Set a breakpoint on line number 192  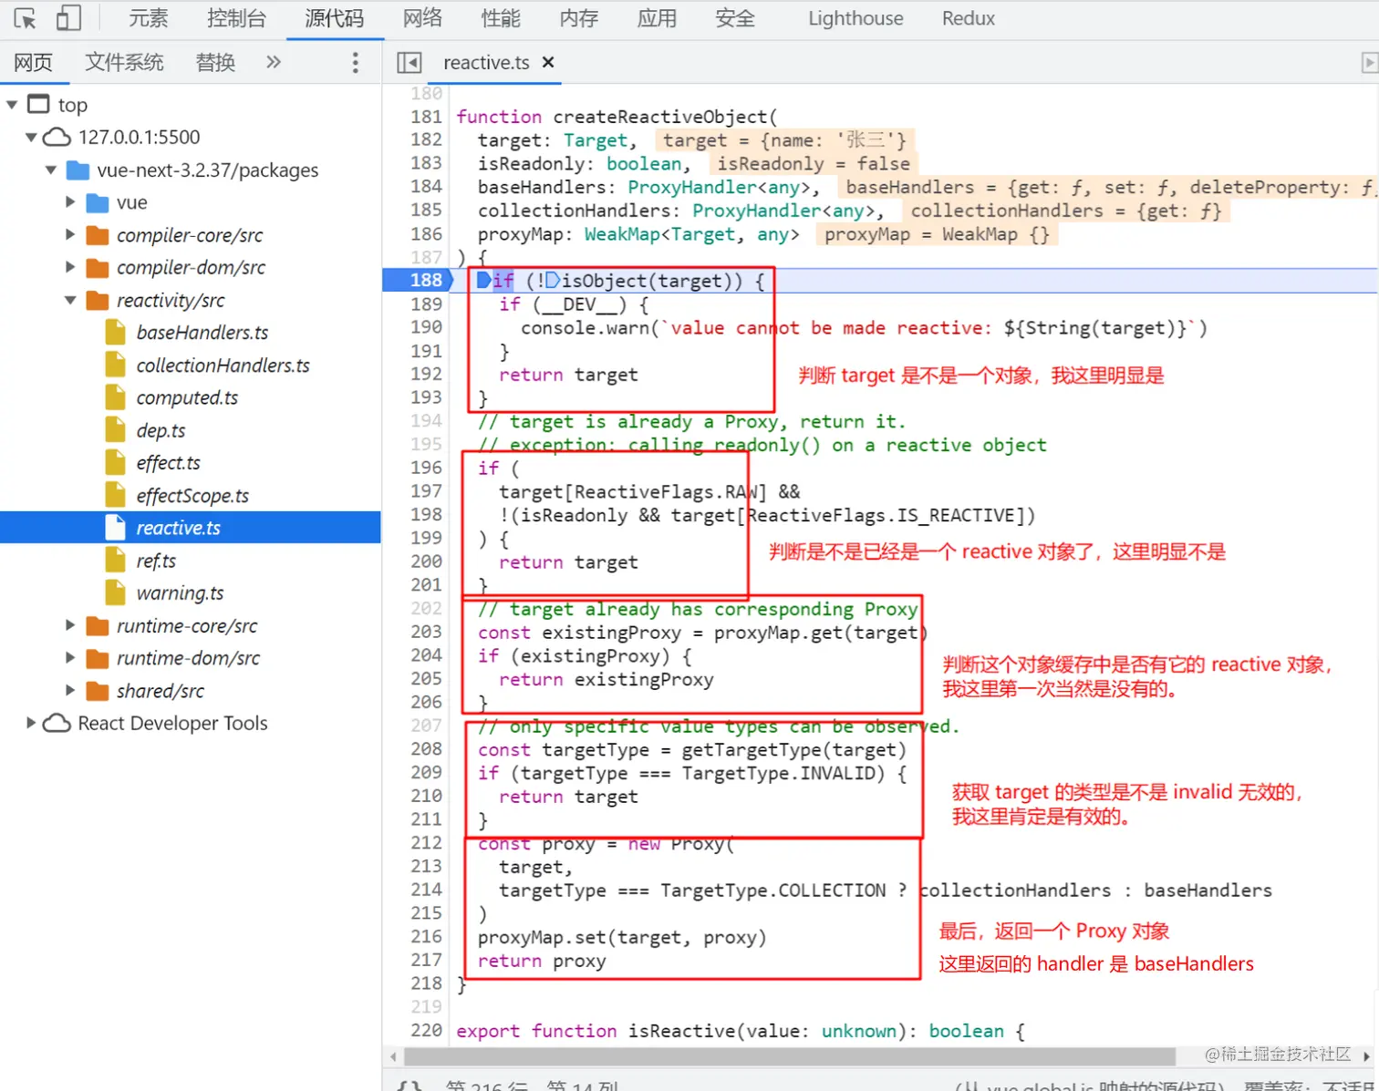point(426,374)
